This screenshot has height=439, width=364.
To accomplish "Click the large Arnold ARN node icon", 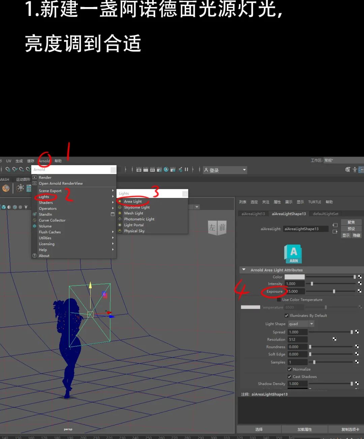I will (x=293, y=254).
